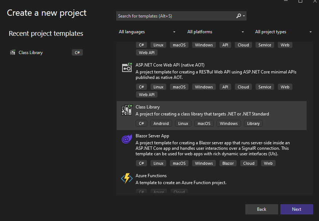The image size is (319, 221).
Task: Select the Azure Functions template title
Action: coord(151,176)
